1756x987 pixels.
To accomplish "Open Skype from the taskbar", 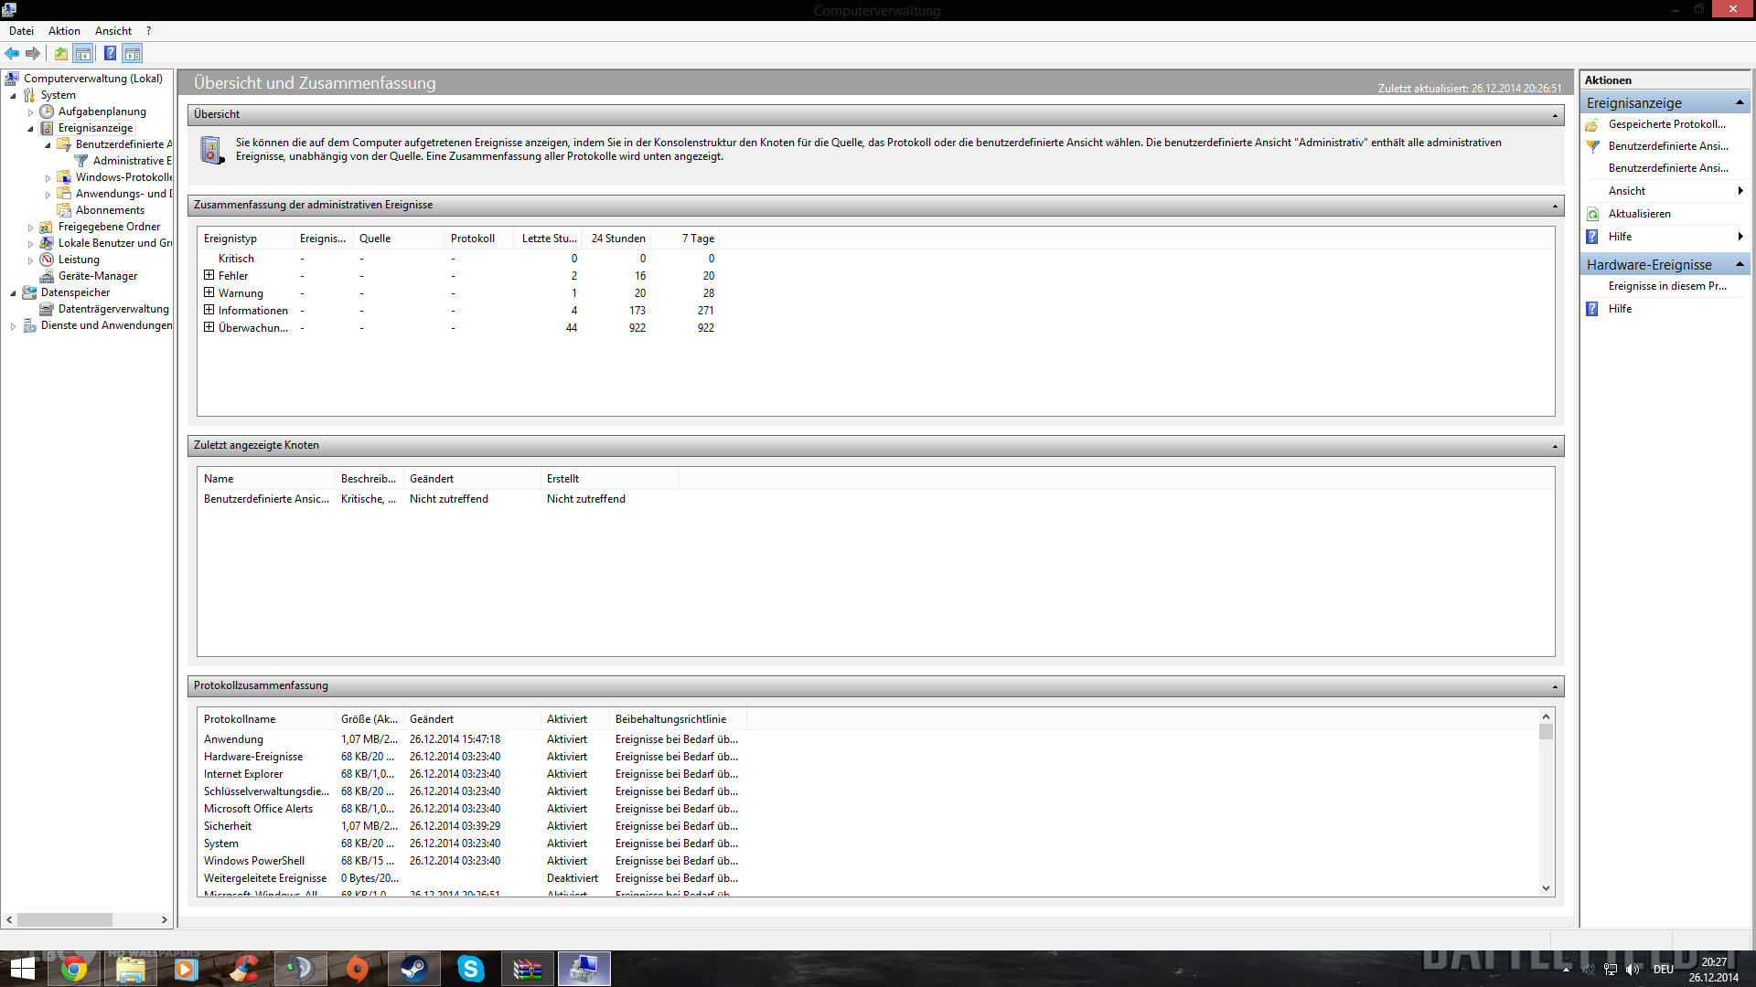I will click(x=471, y=969).
